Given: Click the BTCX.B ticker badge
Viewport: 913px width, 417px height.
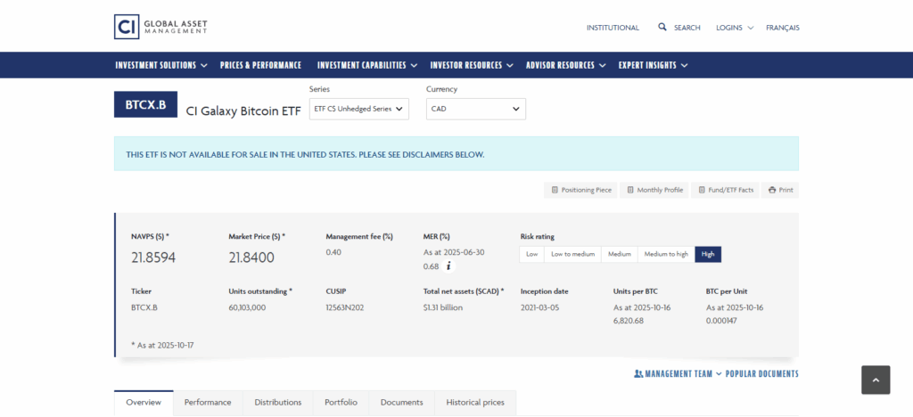Looking at the screenshot, I should click(x=145, y=104).
